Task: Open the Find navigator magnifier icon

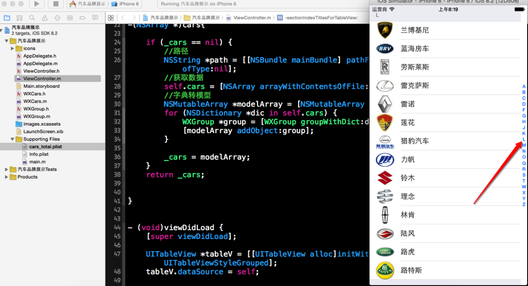Action: pos(32,18)
